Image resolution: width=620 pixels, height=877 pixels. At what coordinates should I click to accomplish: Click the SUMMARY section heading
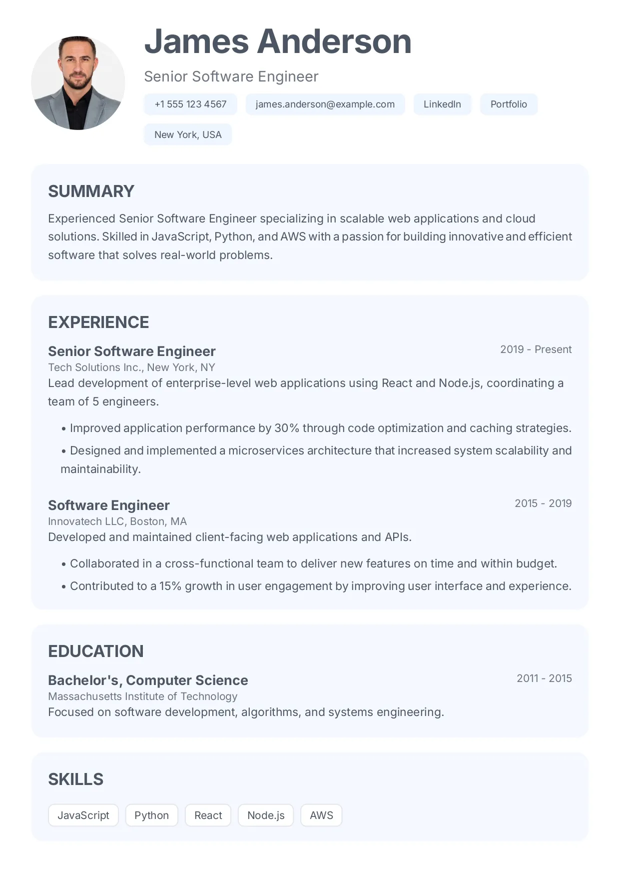(x=91, y=191)
